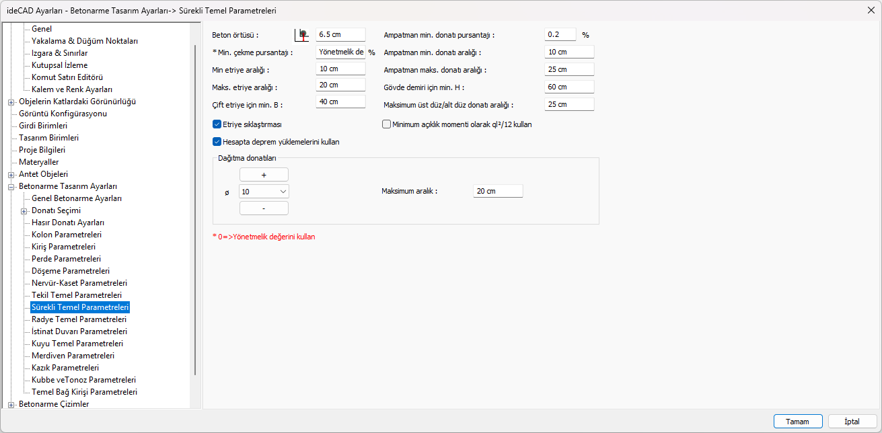This screenshot has height=433, width=882.
Task: Click the plus button in Dağıtma donatıları
Action: [x=264, y=175]
